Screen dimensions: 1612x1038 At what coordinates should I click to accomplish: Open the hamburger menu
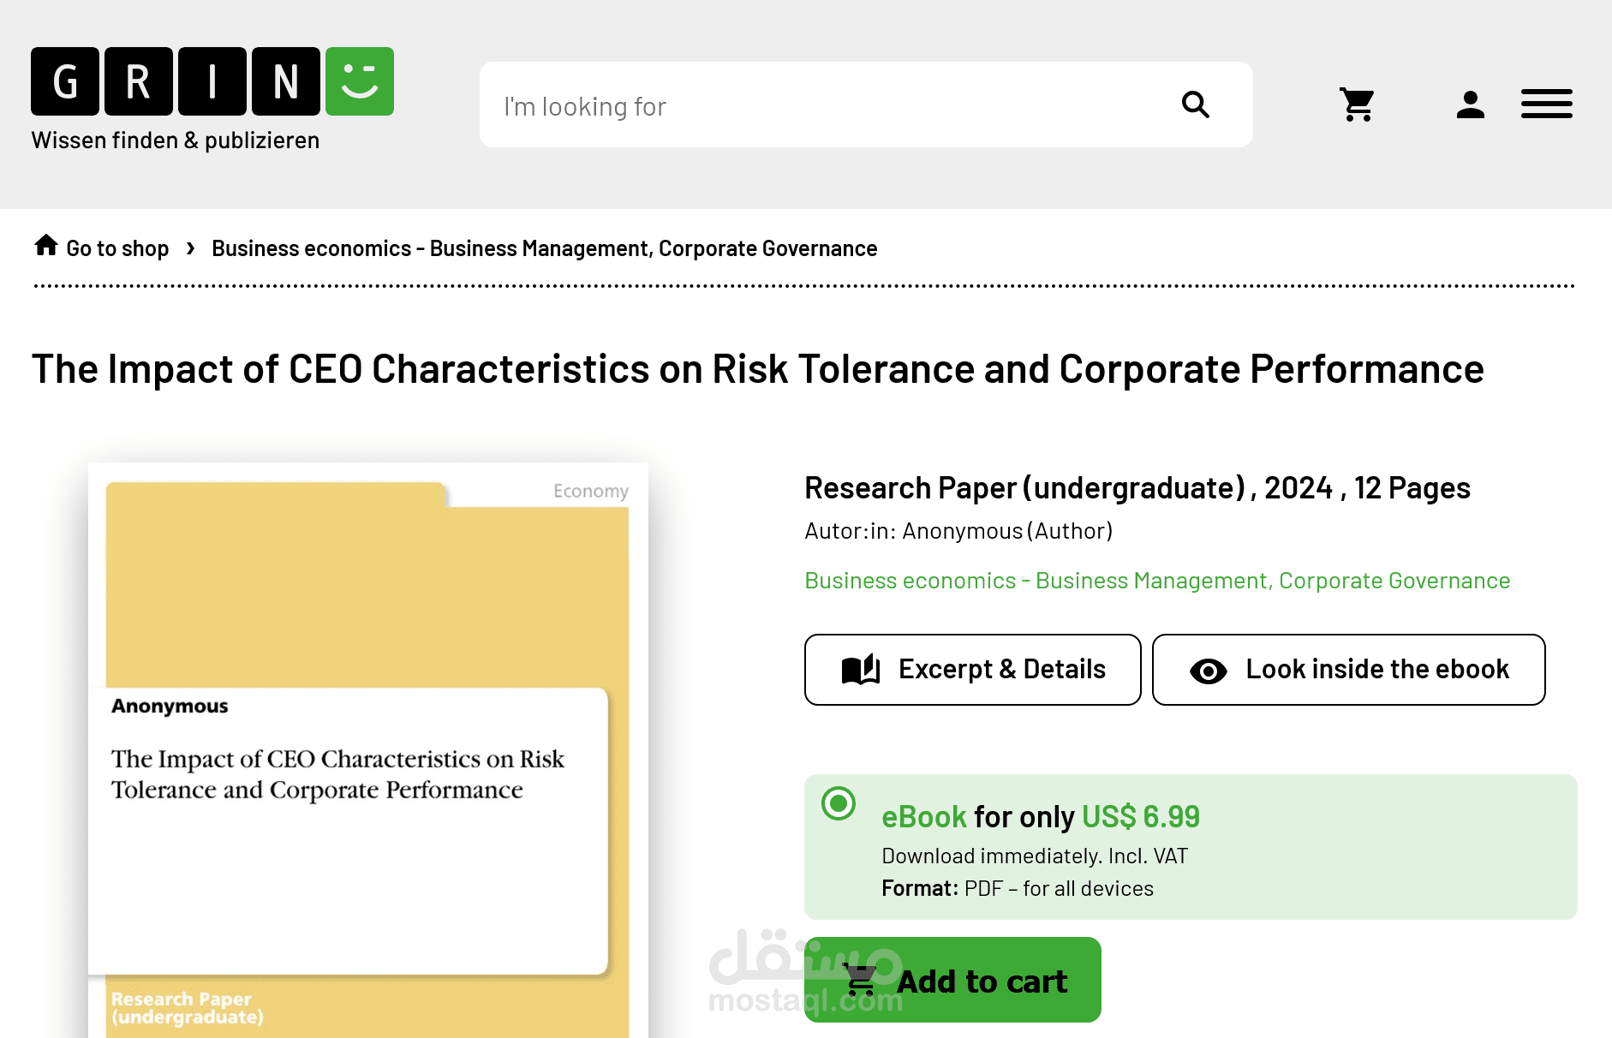click(1546, 104)
